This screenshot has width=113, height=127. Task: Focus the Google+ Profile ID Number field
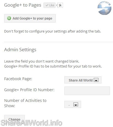click(87, 91)
